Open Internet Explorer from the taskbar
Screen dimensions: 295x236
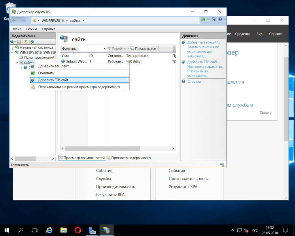(x=50, y=230)
